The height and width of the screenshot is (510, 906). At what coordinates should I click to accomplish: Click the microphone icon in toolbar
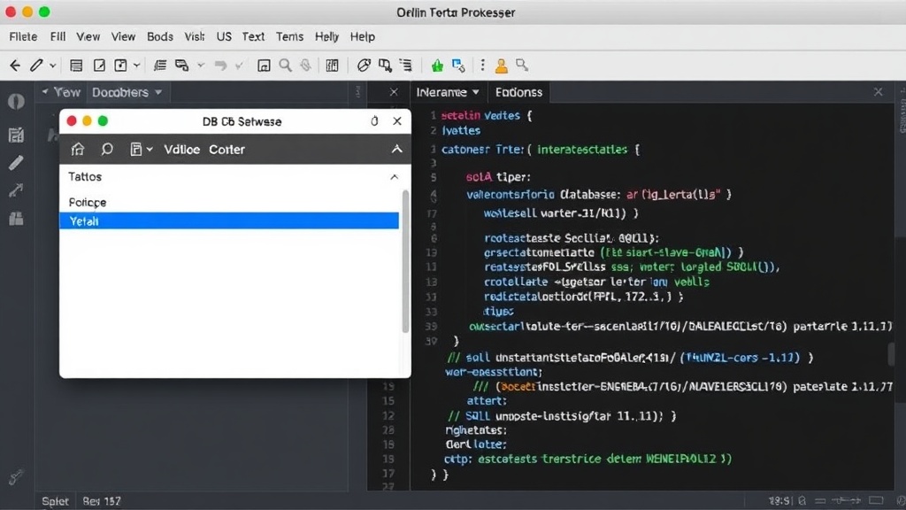(305, 66)
